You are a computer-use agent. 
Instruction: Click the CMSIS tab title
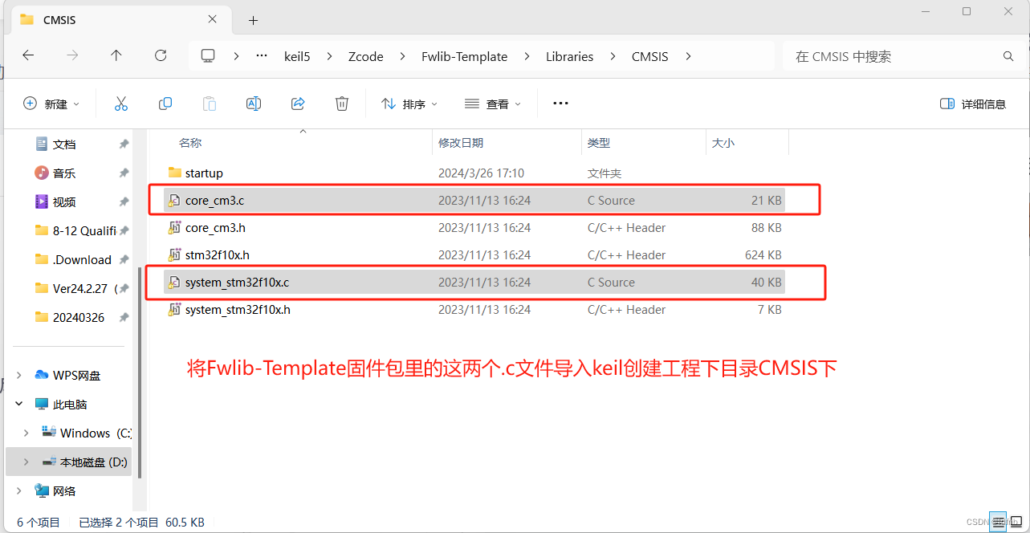point(59,20)
